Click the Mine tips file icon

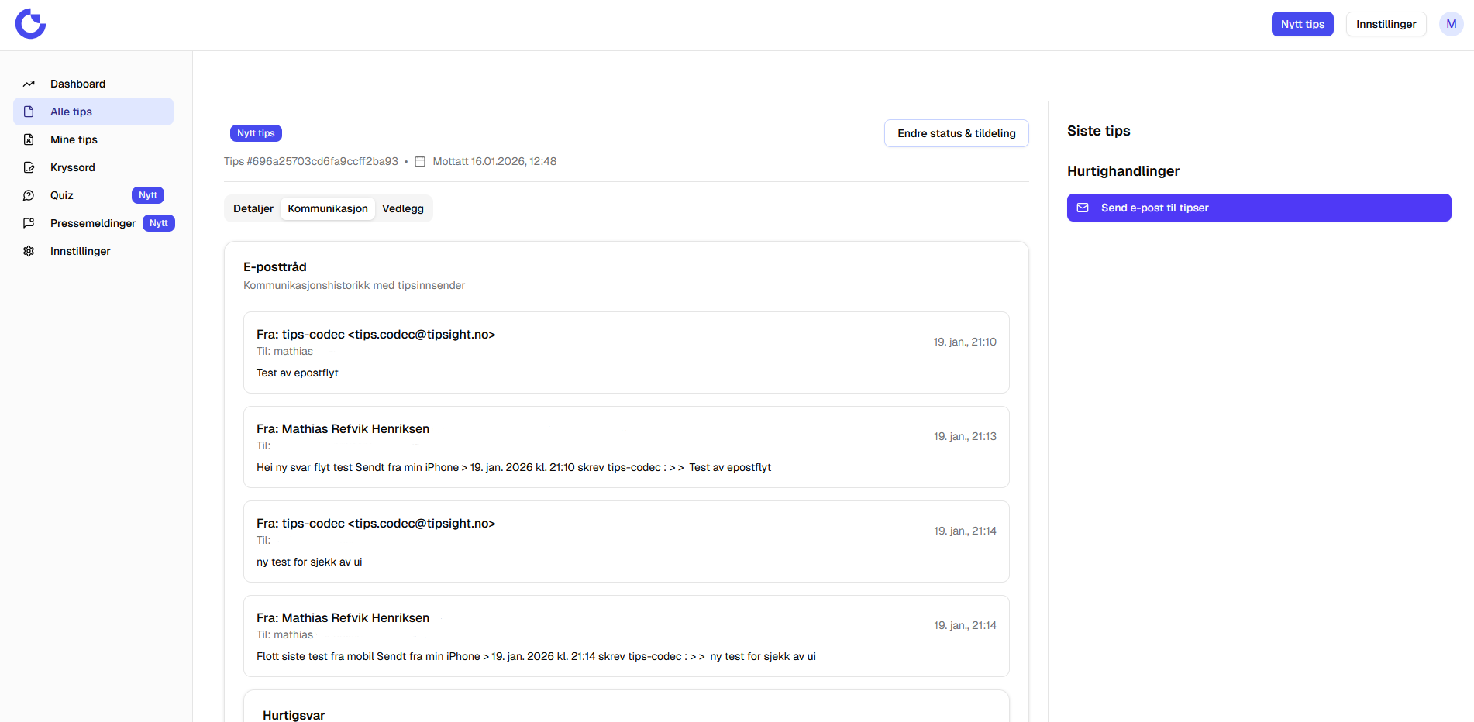pos(29,139)
